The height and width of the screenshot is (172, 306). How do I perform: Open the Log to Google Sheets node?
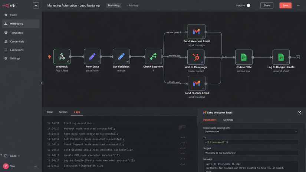tap(281, 57)
